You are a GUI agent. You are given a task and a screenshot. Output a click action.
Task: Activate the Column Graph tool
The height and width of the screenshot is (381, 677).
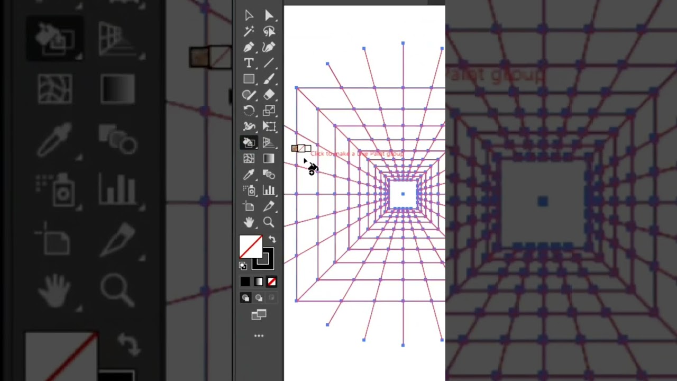[269, 190]
